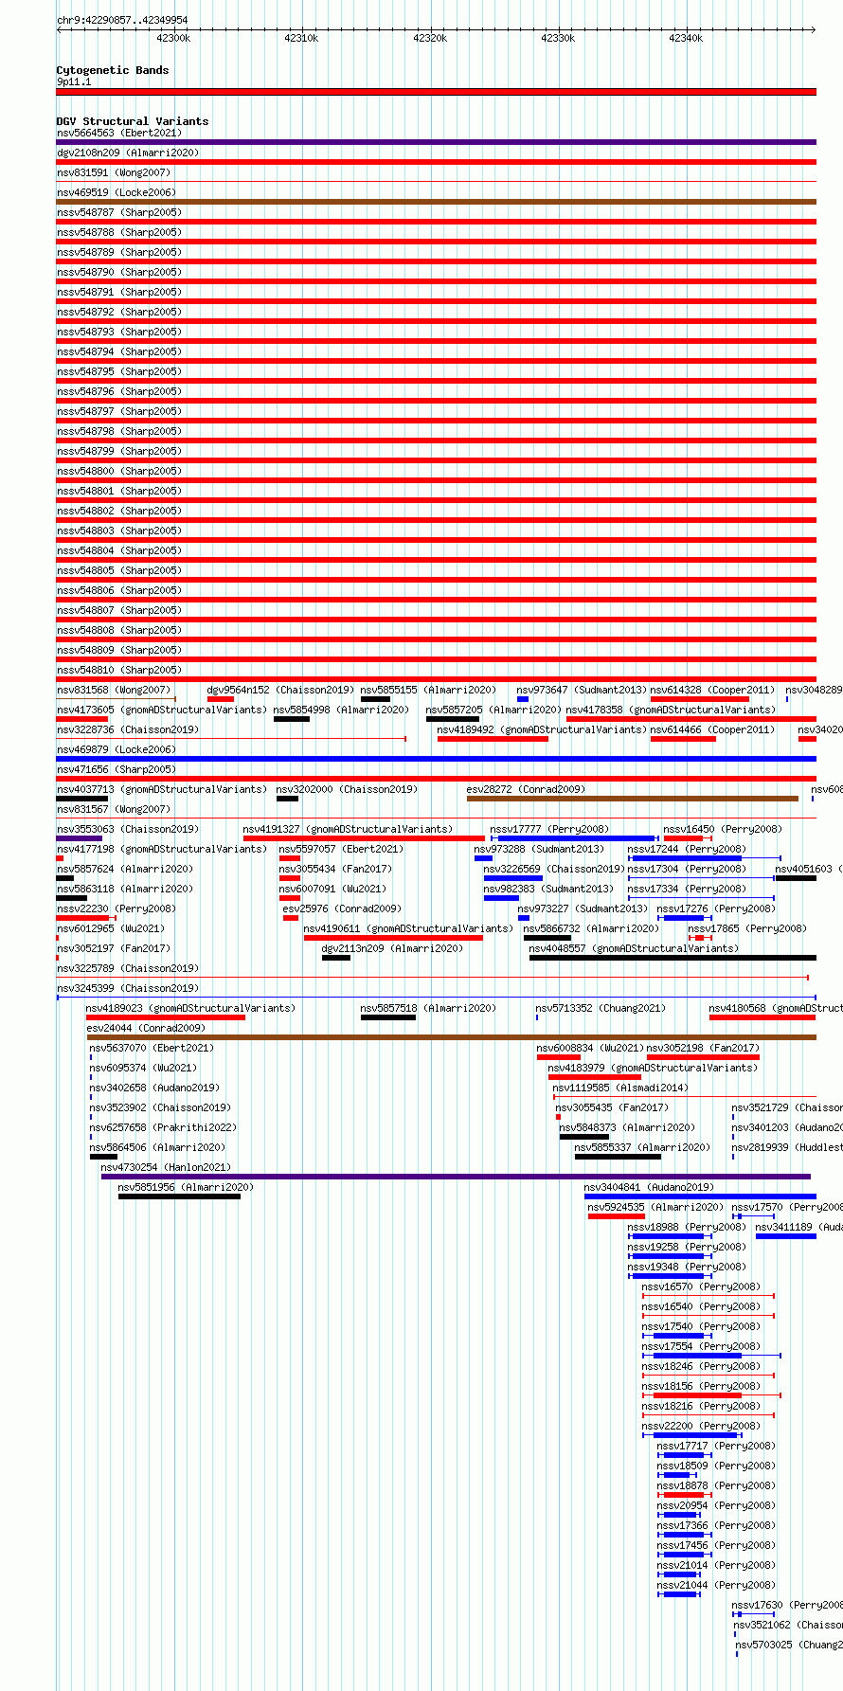Click the nsv3404841 (Audano2019) label

649,1187
